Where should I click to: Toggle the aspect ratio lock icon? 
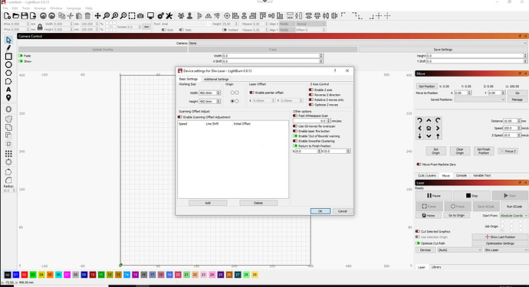coord(40,27)
